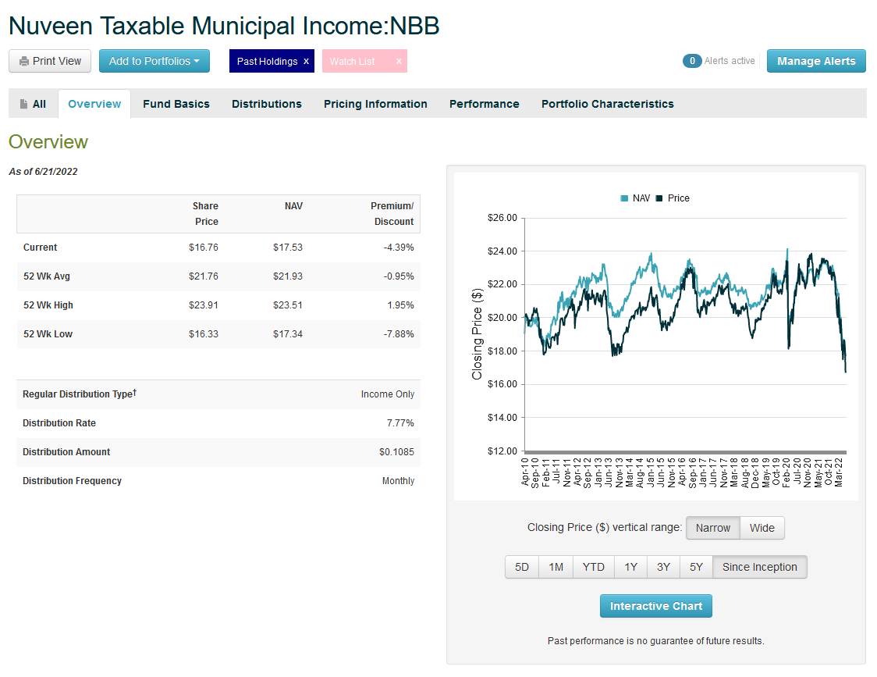The width and height of the screenshot is (877, 677).
Task: Click the price chart line area
Action: pos(685,333)
